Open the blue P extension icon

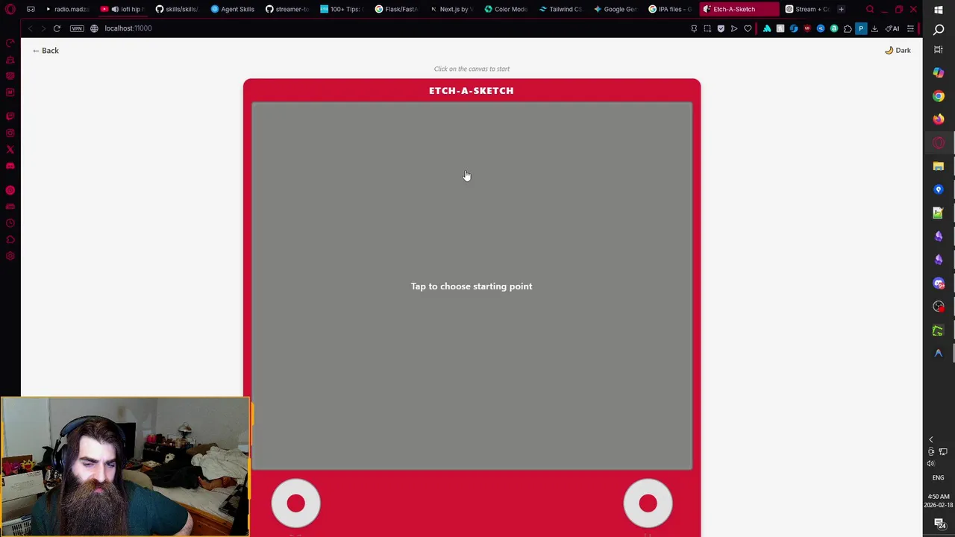tap(861, 28)
